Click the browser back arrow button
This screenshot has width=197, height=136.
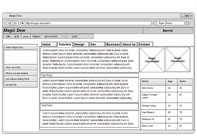9,23
